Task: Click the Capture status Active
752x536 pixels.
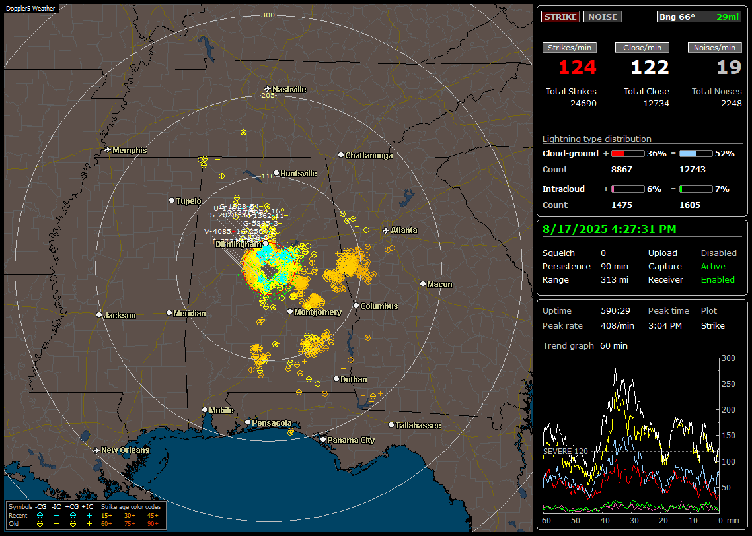Action: pos(713,266)
